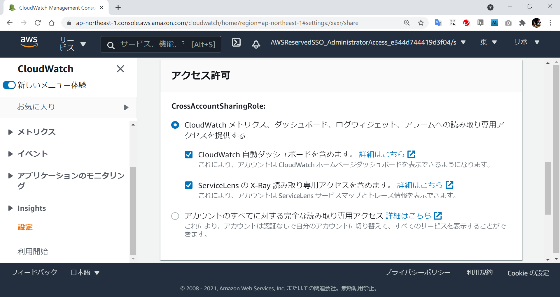Toggle the 新しいメニュー体験 switch
This screenshot has width=560, height=297.
click(9, 85)
